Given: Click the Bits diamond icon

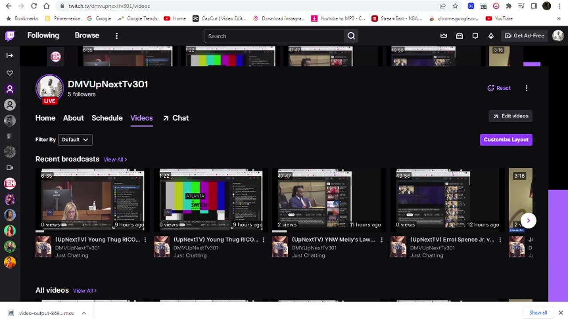Looking at the screenshot, I should point(491,36).
